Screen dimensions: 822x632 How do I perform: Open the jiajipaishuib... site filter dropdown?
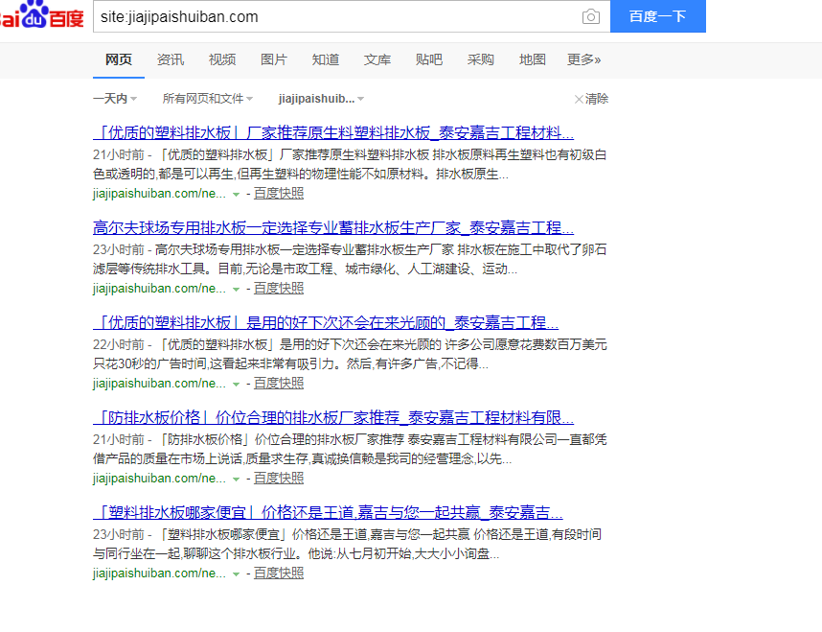pos(321,98)
